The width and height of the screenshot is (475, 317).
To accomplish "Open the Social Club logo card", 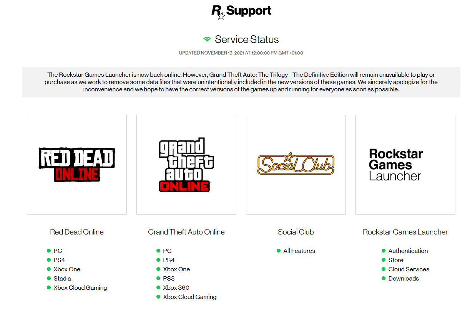I will point(296,165).
